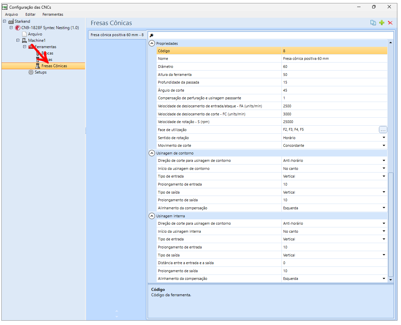Screen dimensions: 401x325
Task: Edit FA entry speed value 2500
Action: (x=334, y=106)
